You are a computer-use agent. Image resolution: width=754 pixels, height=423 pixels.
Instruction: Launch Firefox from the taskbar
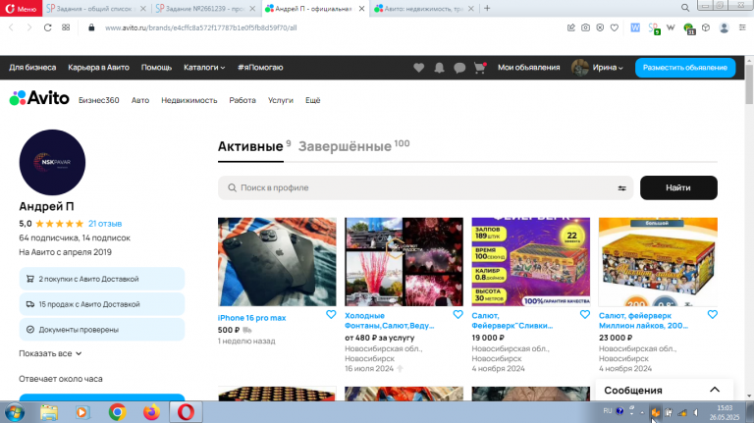[x=151, y=412]
